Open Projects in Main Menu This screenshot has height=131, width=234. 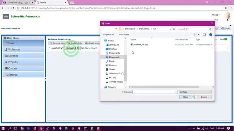pos(23,62)
